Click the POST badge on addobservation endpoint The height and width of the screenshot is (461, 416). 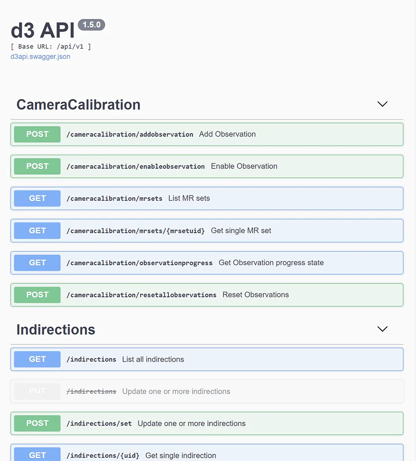tap(36, 134)
